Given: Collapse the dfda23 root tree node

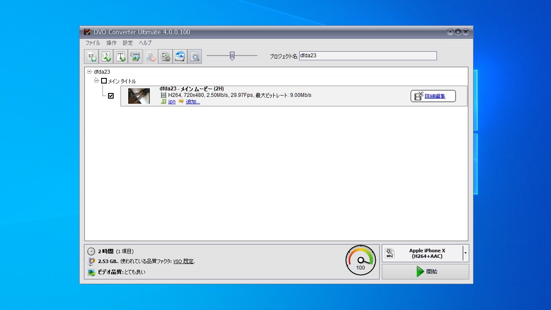Looking at the screenshot, I should tap(90, 72).
